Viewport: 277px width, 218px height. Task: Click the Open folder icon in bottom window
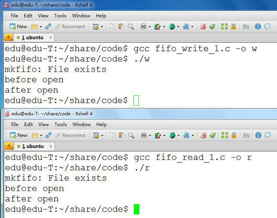click(x=35, y=135)
